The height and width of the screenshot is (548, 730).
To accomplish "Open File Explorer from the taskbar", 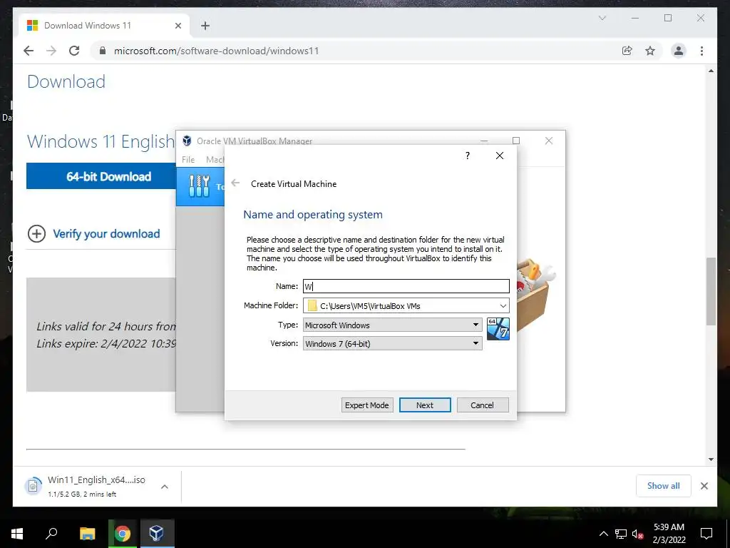I will click(x=87, y=533).
